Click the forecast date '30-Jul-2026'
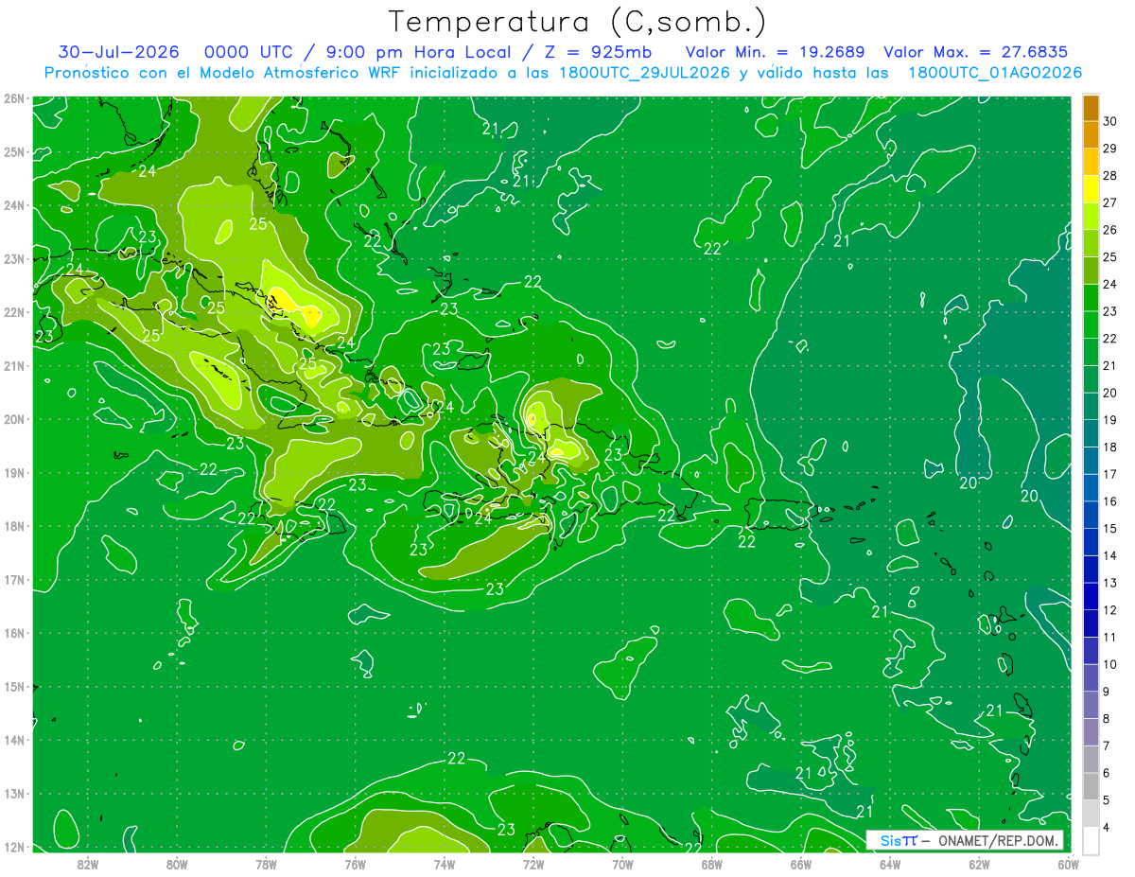1135x877 pixels. click(x=118, y=52)
